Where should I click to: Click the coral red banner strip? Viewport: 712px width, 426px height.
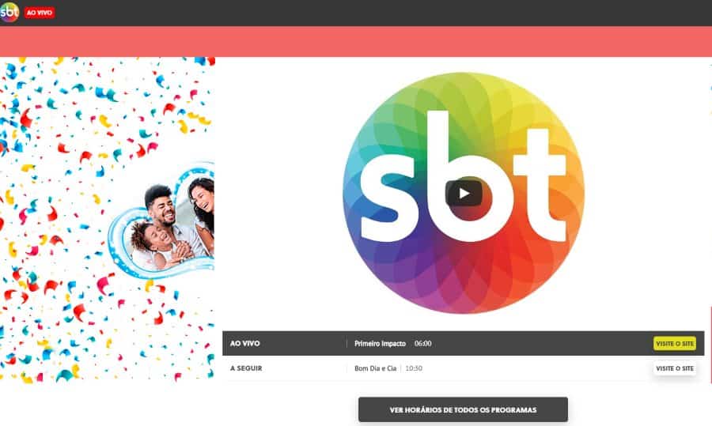click(356, 41)
